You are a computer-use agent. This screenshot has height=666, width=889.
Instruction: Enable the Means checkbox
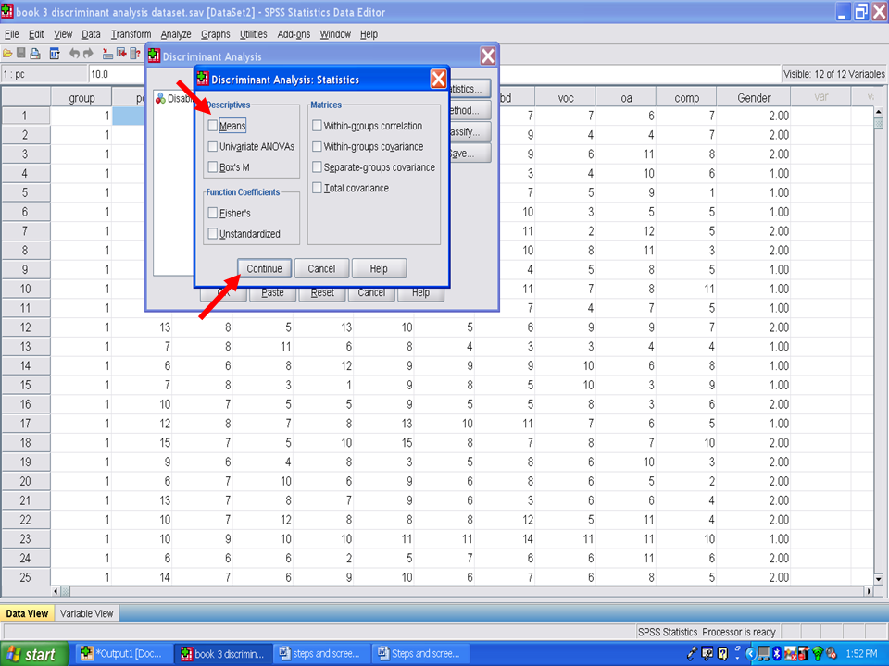[214, 126]
